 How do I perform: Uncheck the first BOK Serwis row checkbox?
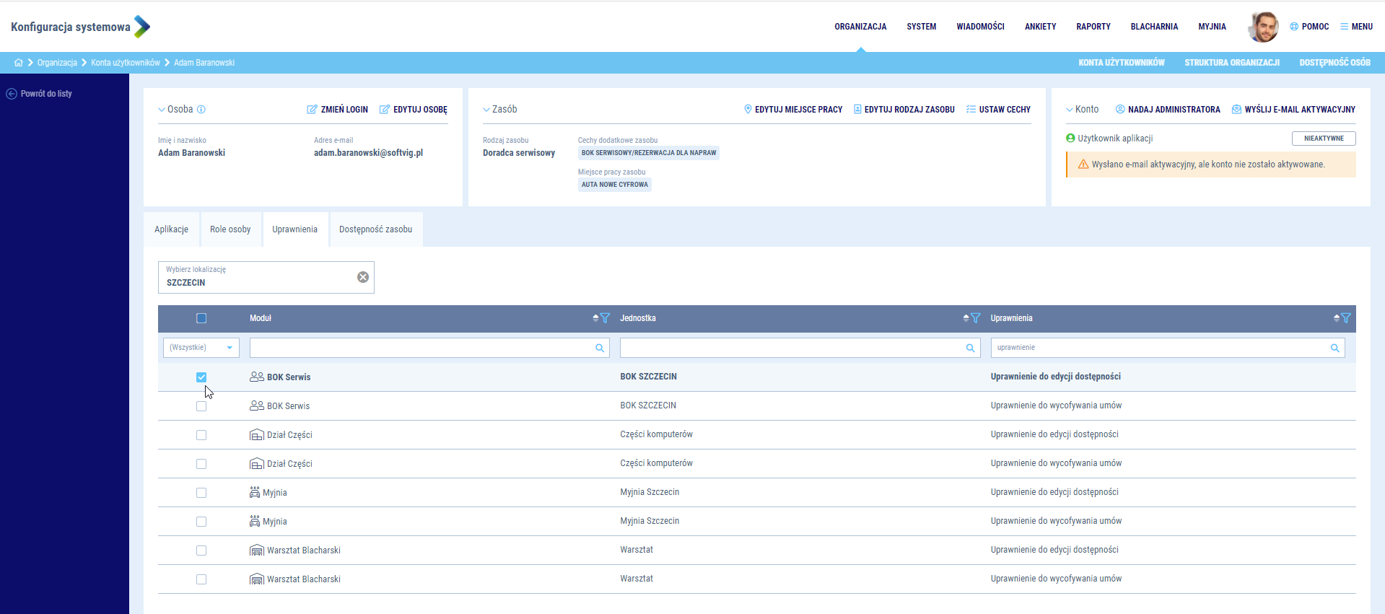(201, 377)
